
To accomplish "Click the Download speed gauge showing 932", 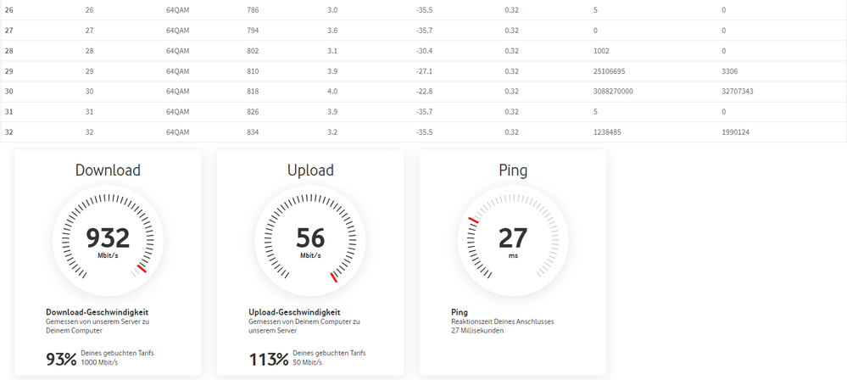I will point(108,240).
